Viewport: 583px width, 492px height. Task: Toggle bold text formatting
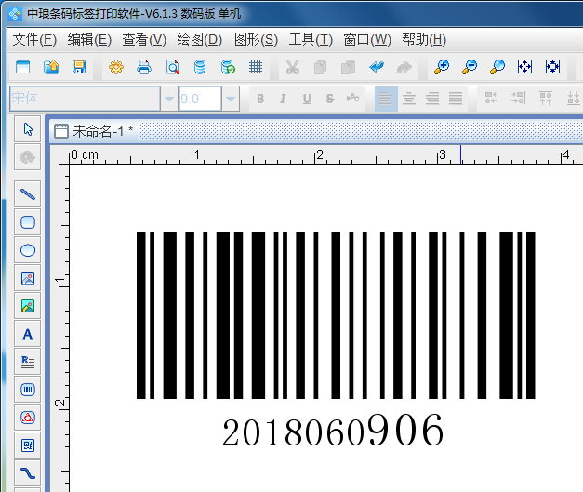(259, 99)
